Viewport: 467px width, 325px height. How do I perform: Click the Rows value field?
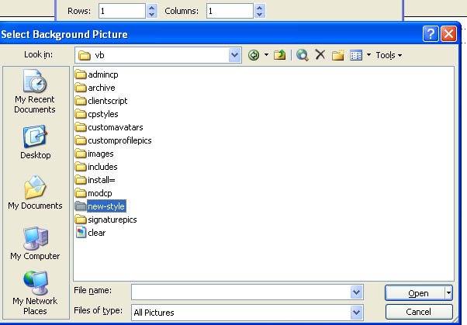click(x=122, y=11)
